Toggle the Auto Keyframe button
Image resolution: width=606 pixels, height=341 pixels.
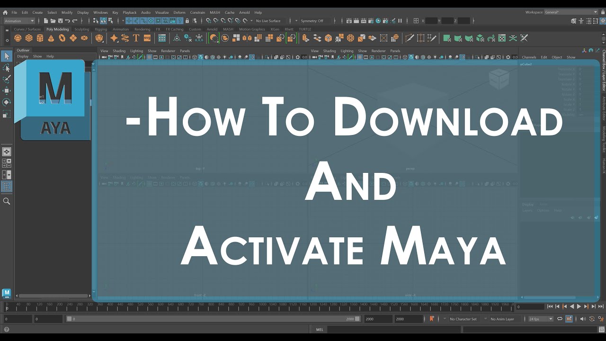click(x=592, y=319)
